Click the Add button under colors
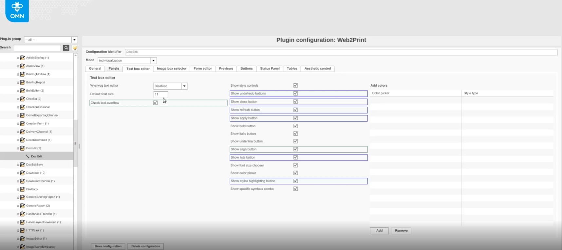The image size is (562, 250). 379,231
